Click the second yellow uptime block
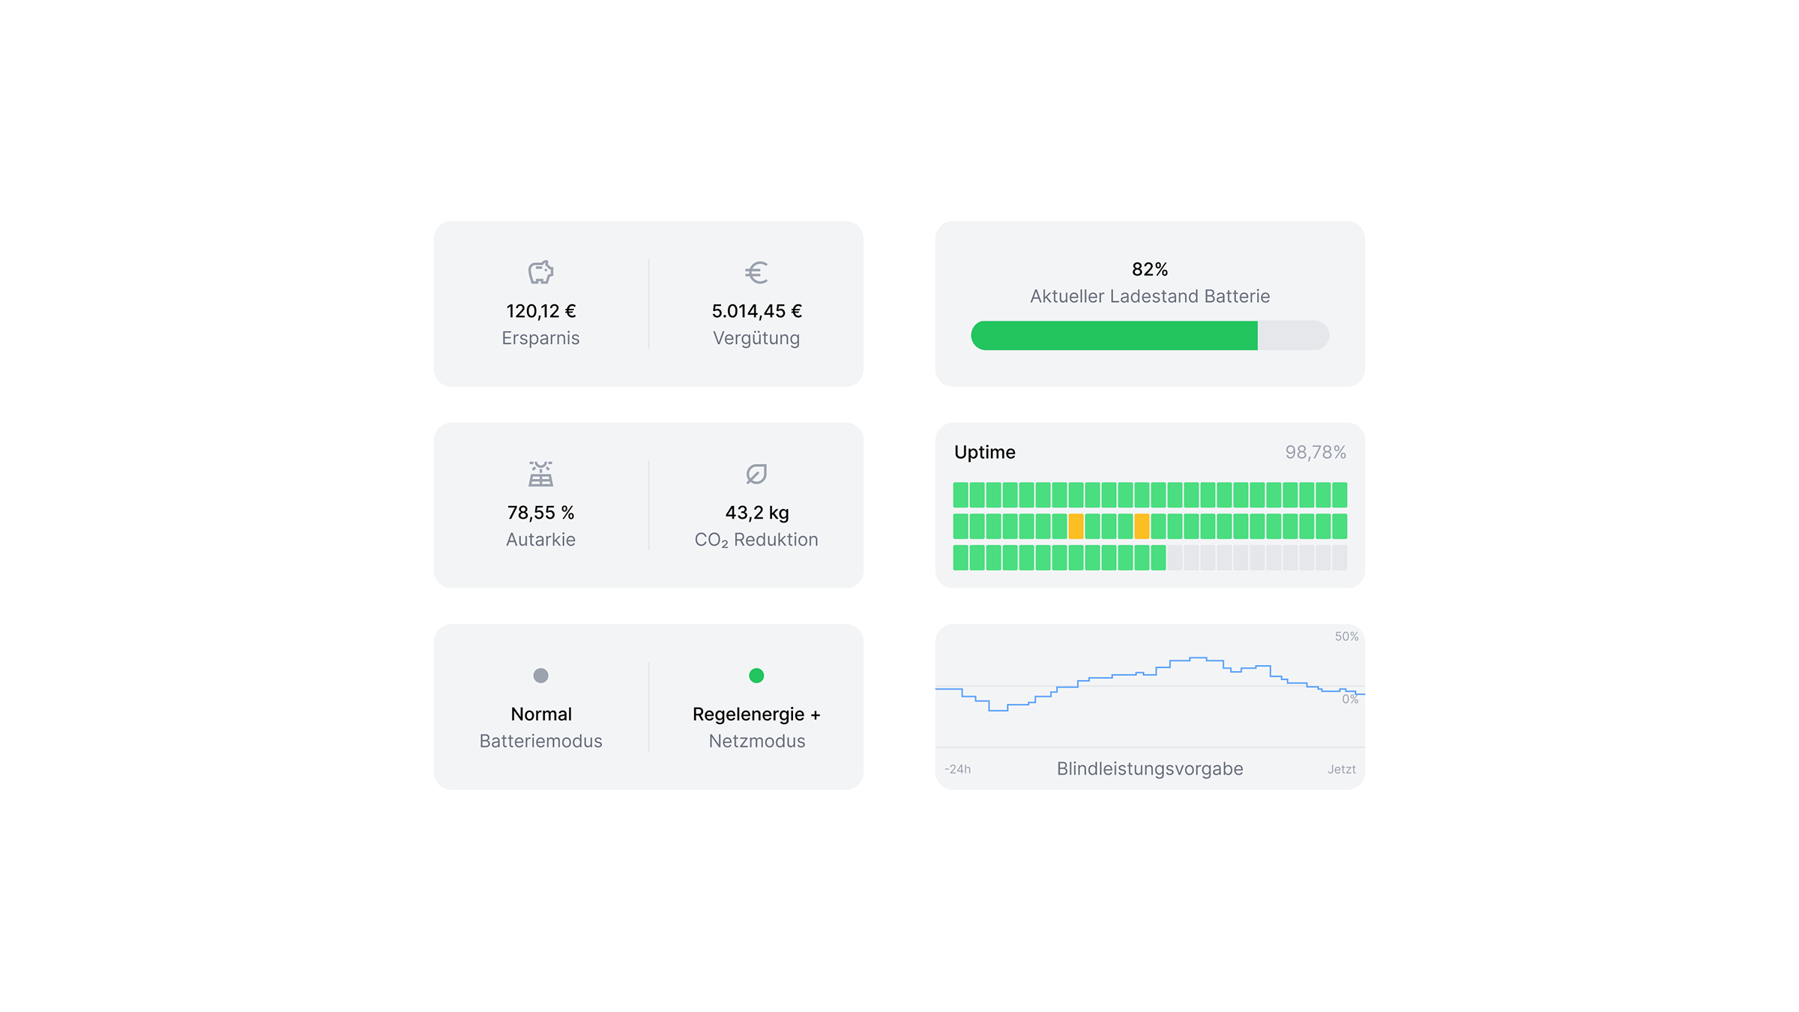The image size is (1799, 1012). 1142,526
